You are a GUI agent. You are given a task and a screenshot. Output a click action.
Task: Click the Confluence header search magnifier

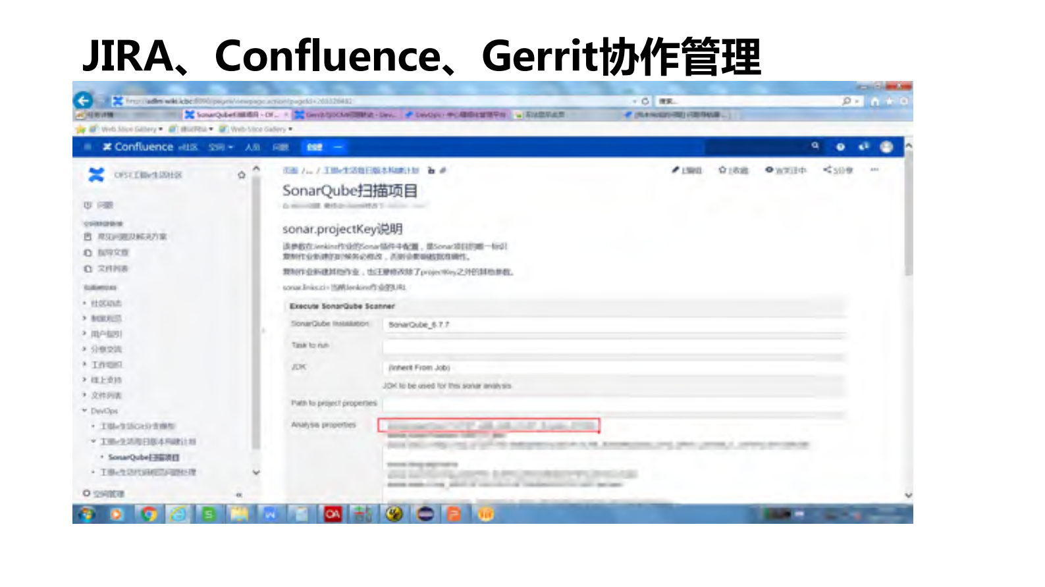coord(815,146)
